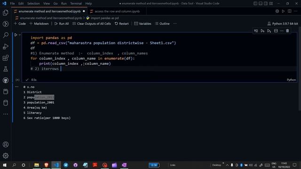Select the Python 3.9.7 64-bit kernel
Viewport: 301px width, 169px height.
pos(283,23)
